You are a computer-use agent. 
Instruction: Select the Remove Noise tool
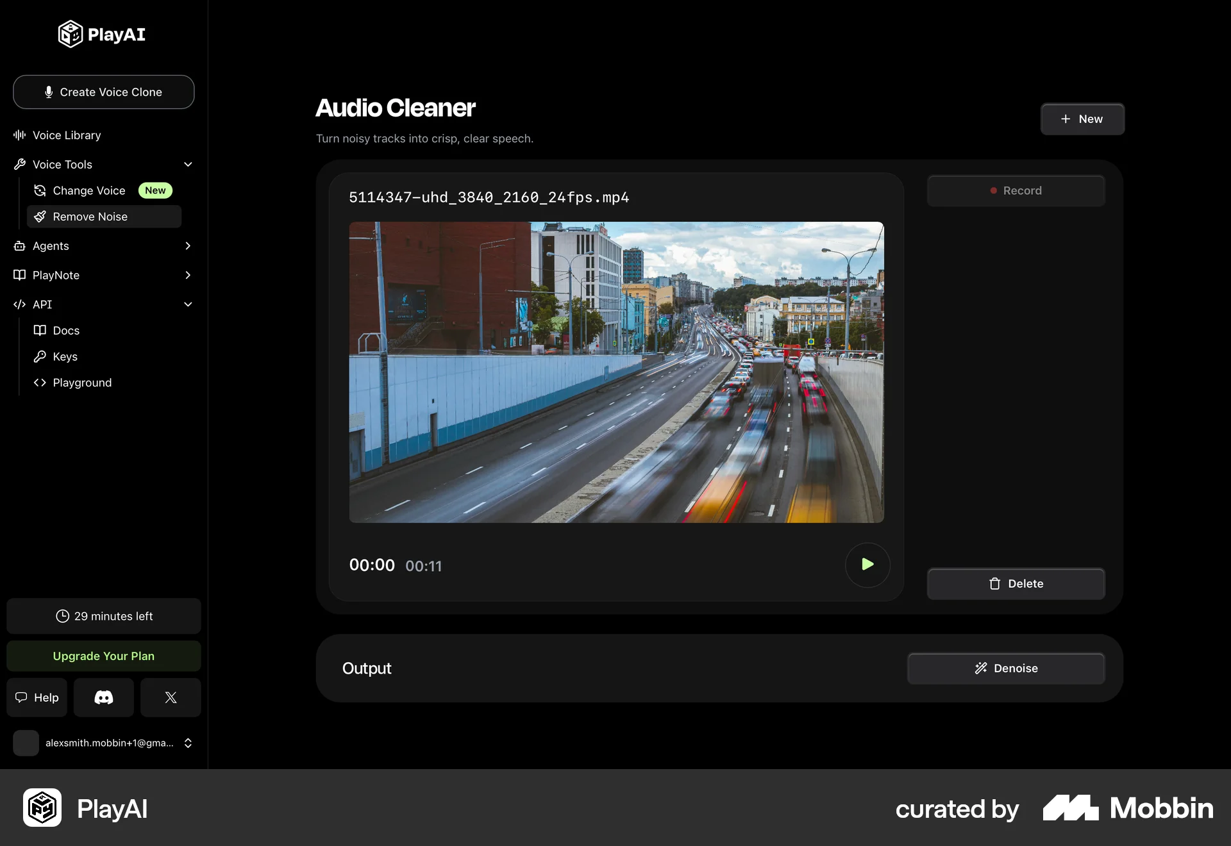tap(90, 217)
